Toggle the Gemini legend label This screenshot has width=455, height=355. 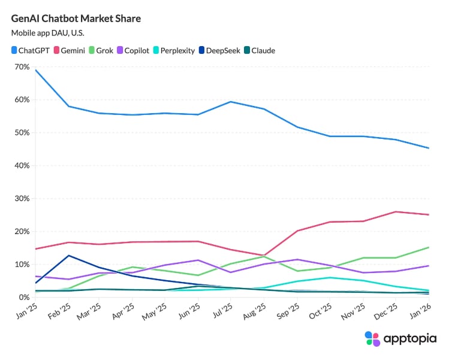(x=73, y=50)
